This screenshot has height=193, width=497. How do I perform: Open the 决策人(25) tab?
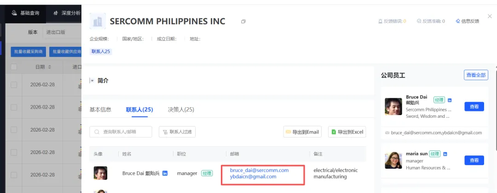(x=181, y=110)
